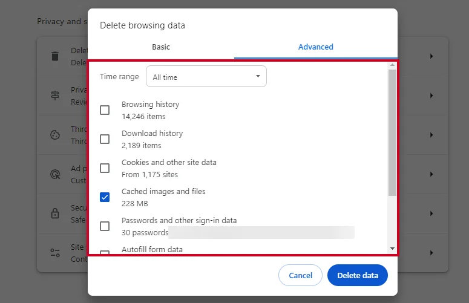This screenshot has height=303, width=469.
Task: Click the Ad privacy icon
Action: [55, 174]
